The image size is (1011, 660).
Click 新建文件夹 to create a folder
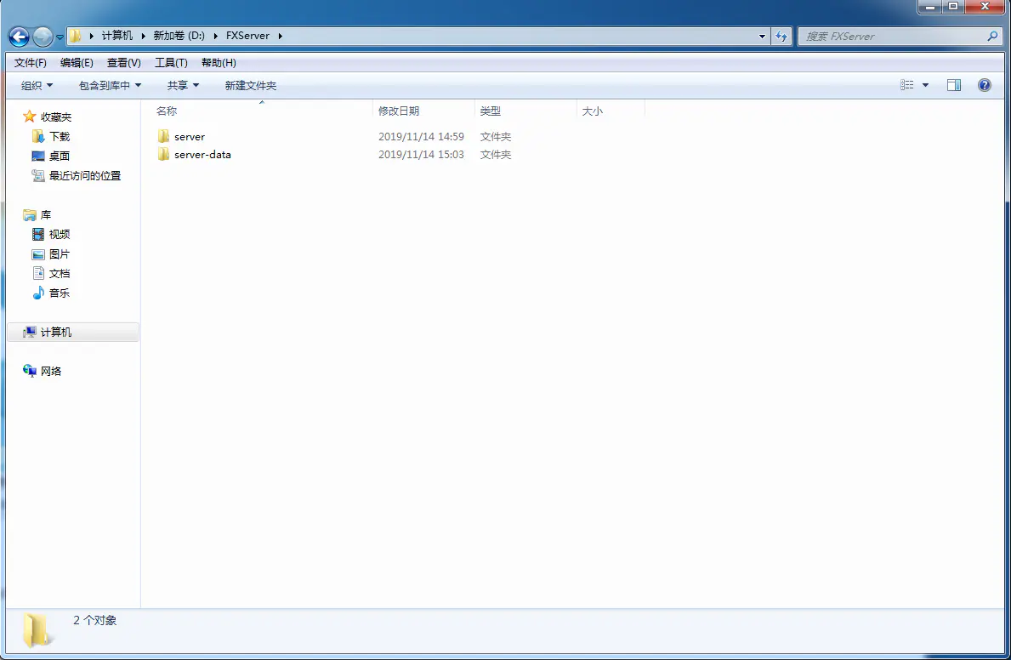(251, 85)
